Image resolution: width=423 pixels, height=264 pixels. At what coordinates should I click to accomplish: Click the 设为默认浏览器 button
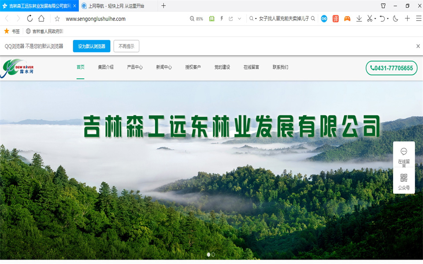coord(91,46)
